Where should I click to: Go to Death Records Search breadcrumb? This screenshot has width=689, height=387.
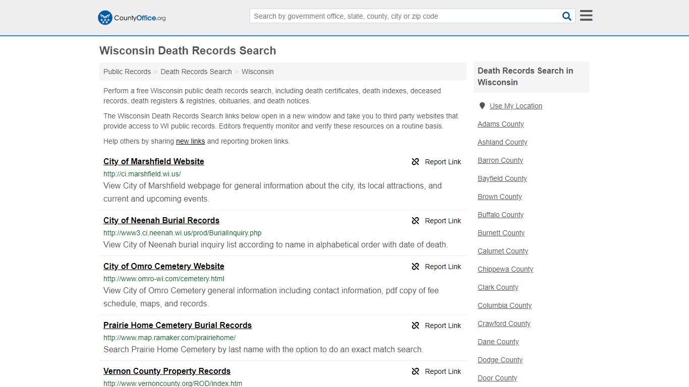[196, 72]
